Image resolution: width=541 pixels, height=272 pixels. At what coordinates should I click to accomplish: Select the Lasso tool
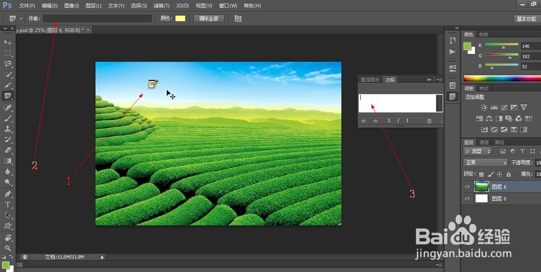(x=8, y=64)
